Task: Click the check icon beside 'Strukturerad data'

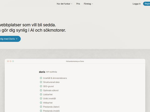Action: pyautogui.click(x=41, y=82)
